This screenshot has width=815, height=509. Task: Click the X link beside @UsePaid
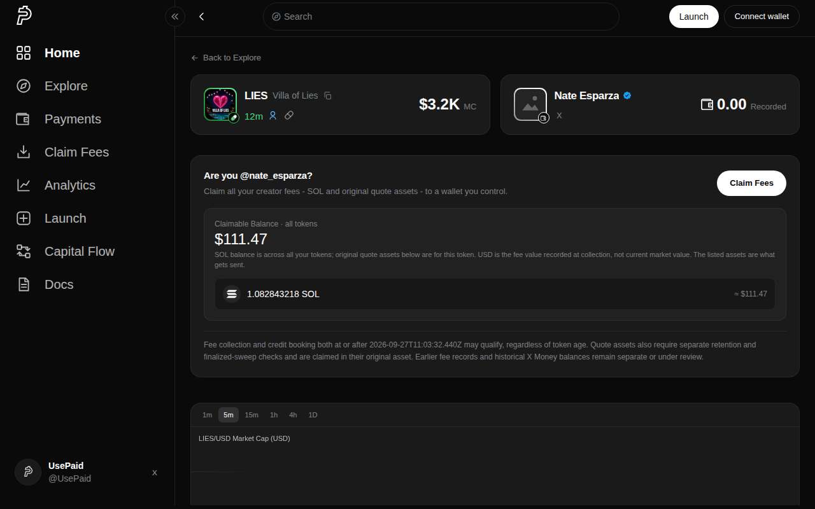[x=155, y=473]
